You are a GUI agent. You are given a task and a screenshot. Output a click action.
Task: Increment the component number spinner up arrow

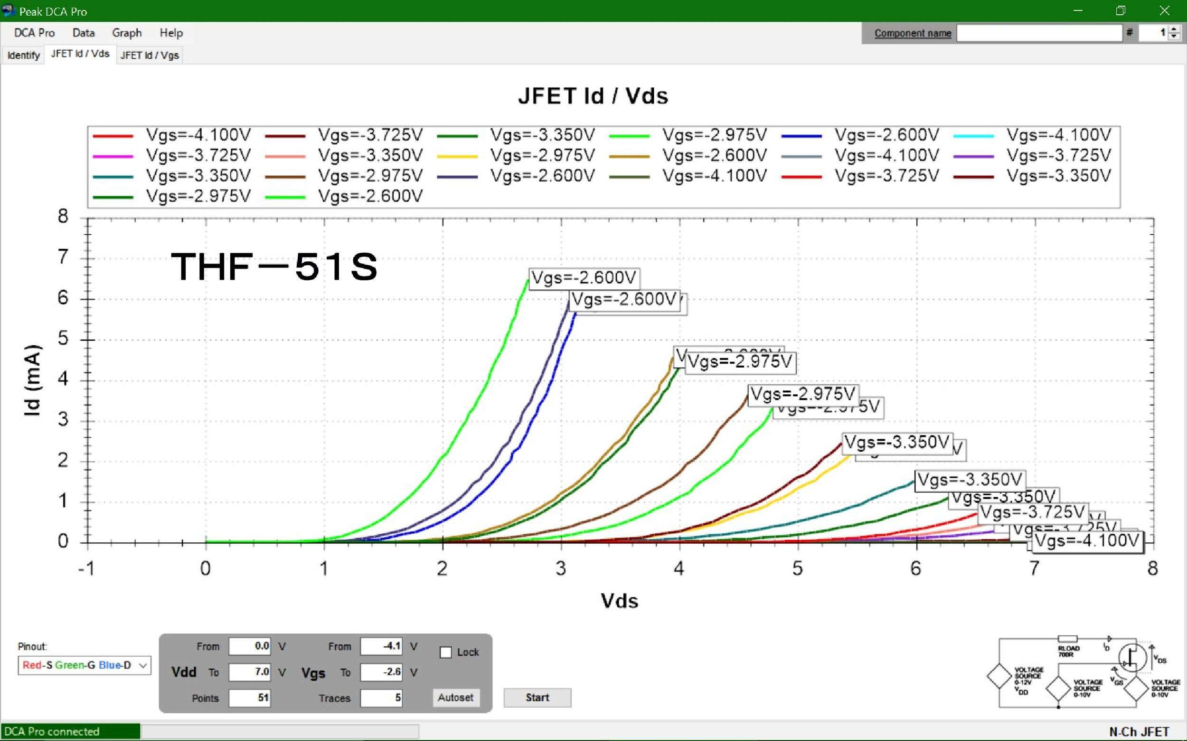tap(1174, 29)
